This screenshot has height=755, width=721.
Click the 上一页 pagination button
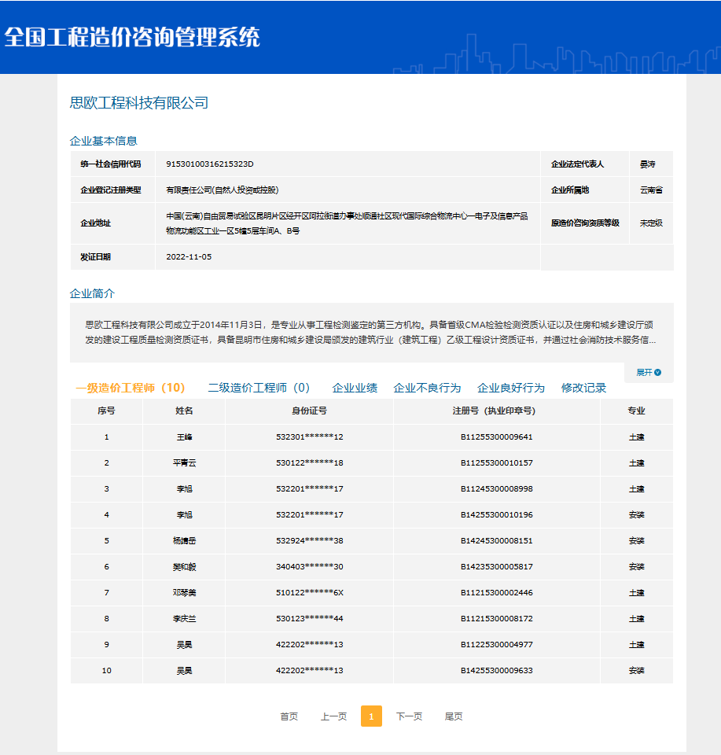[x=333, y=716]
